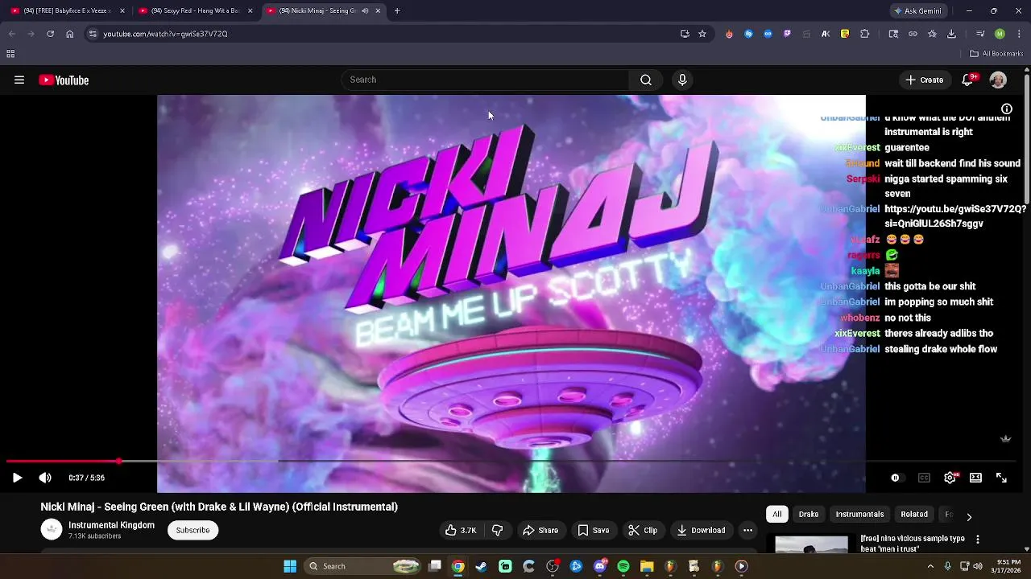Open Chrome three-dot menu
This screenshot has height=579, width=1031.
click(1019, 34)
